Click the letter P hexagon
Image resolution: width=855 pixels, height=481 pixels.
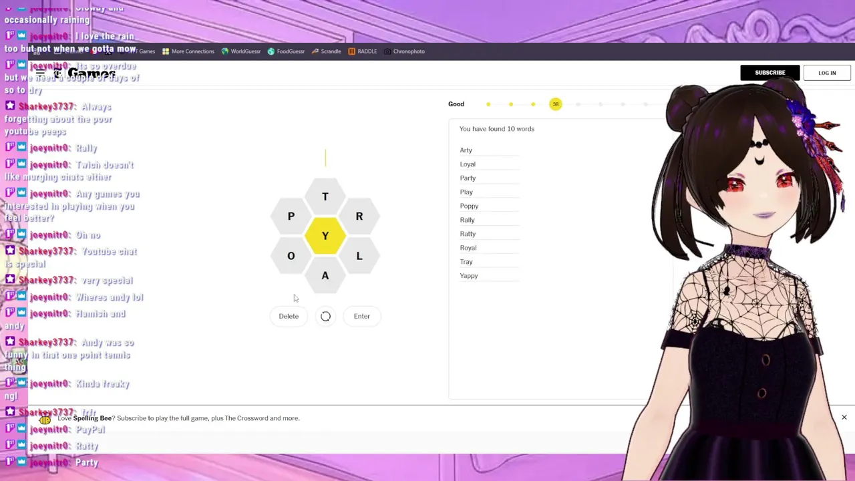(291, 216)
